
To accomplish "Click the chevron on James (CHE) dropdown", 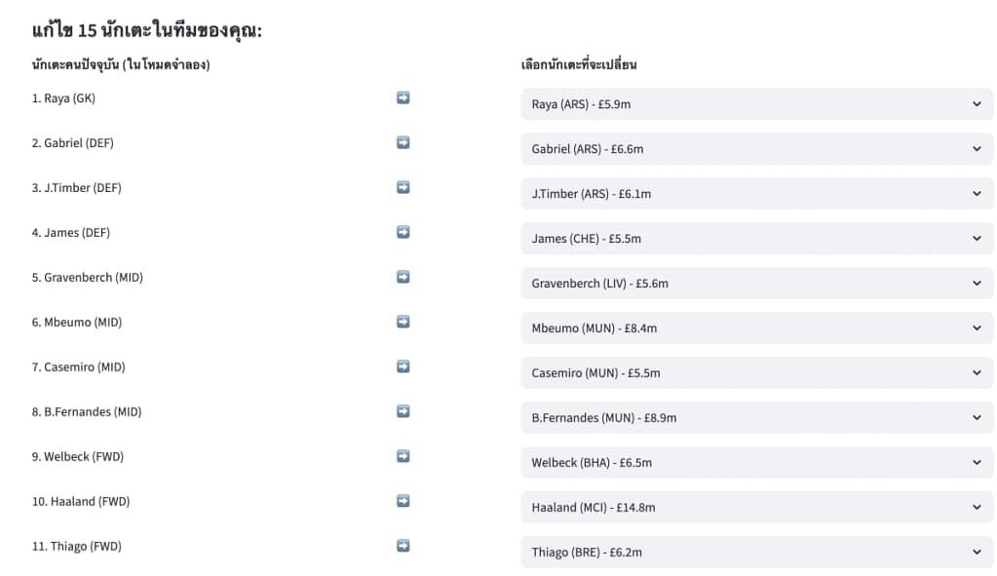I will click(977, 239).
